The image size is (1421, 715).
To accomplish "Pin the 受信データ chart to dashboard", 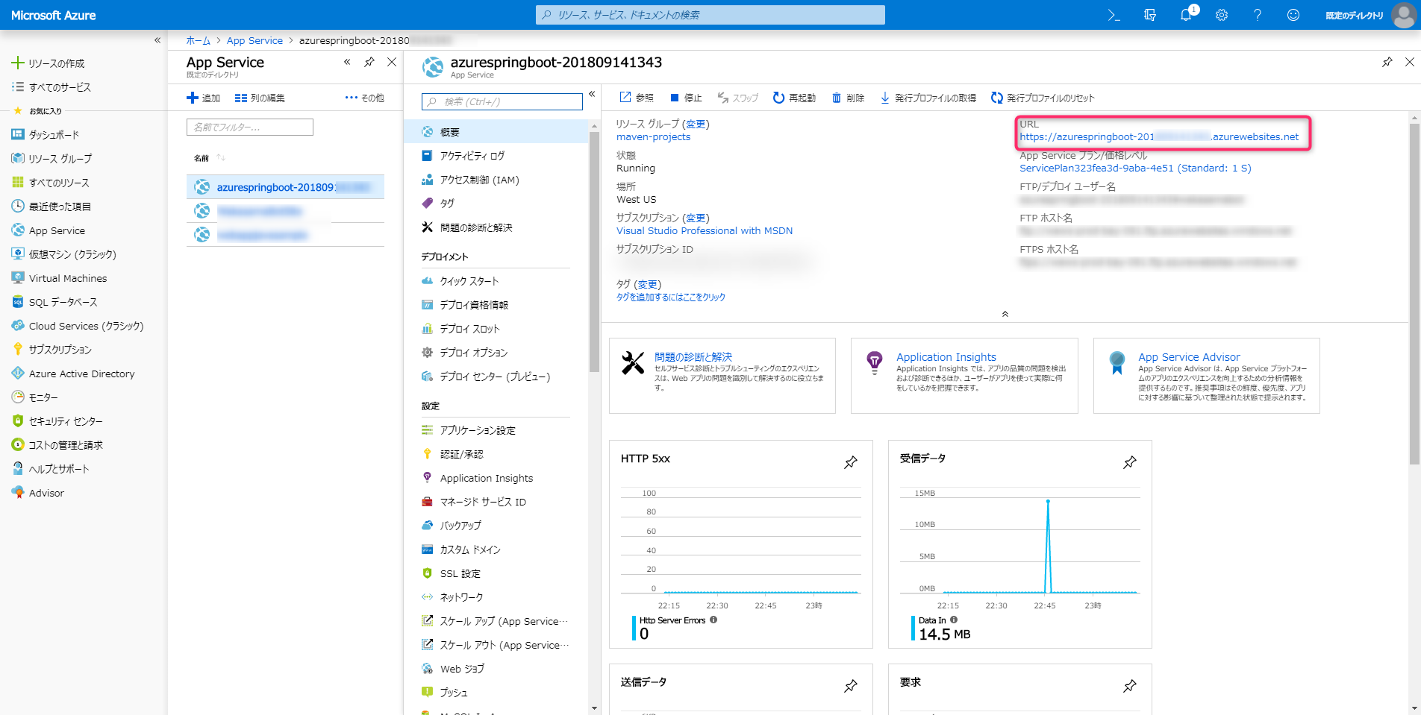I will click(1130, 462).
